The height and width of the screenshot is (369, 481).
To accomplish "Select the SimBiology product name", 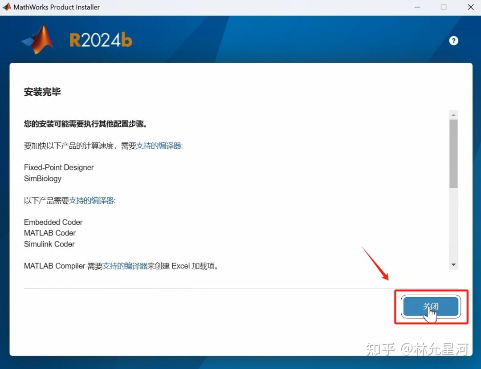I will click(x=42, y=178).
